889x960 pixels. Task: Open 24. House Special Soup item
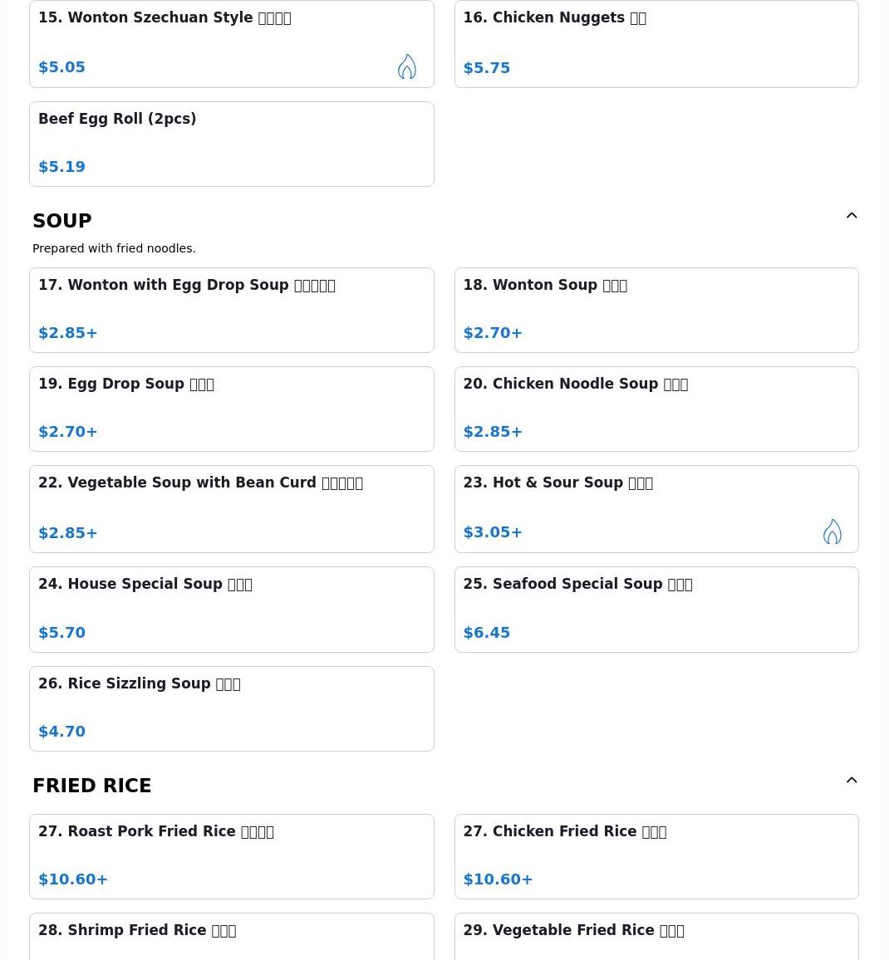pyautogui.click(x=231, y=609)
